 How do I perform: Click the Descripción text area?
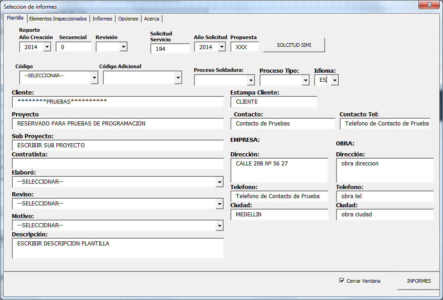coord(118,248)
